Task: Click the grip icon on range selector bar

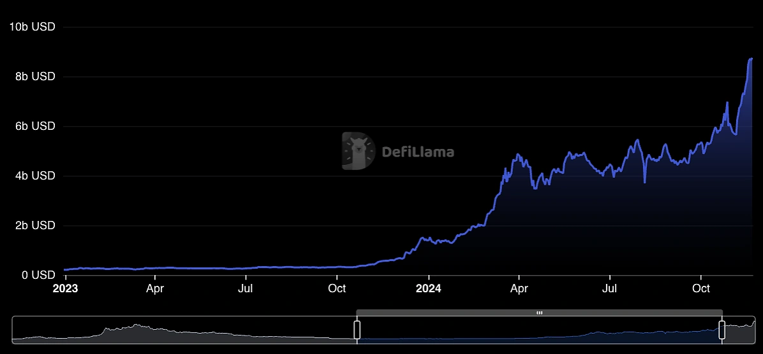Action: pyautogui.click(x=539, y=313)
